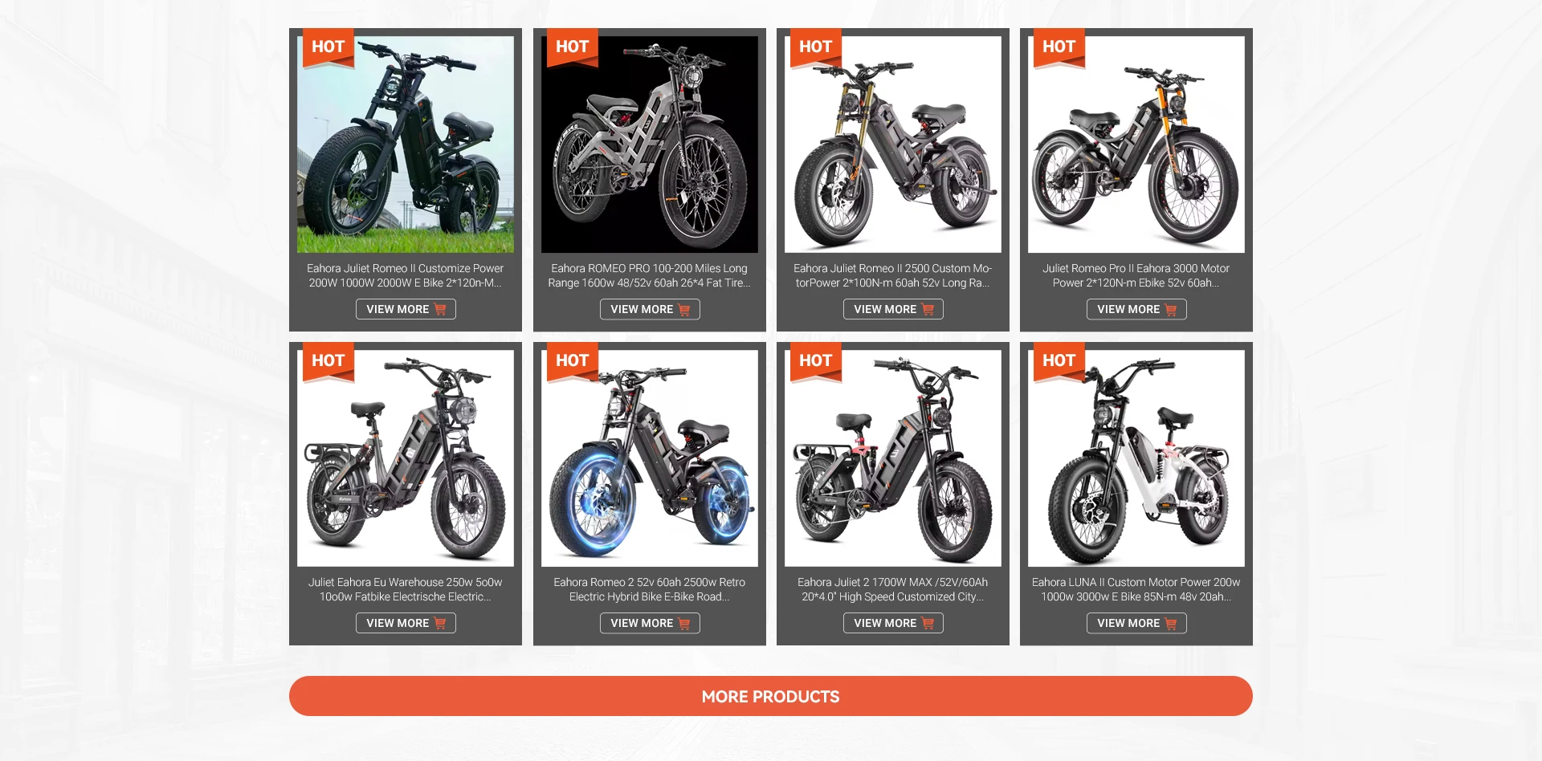
Task: Open title link Juliet Eahora Eu Warehouse 250w
Action: pyautogui.click(x=406, y=589)
